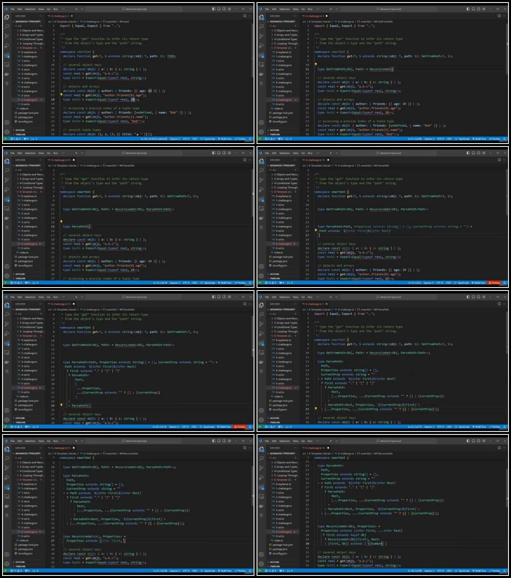
Task: Open Selection menu in Ln 15, Col 18 window
Action: (30, 153)
